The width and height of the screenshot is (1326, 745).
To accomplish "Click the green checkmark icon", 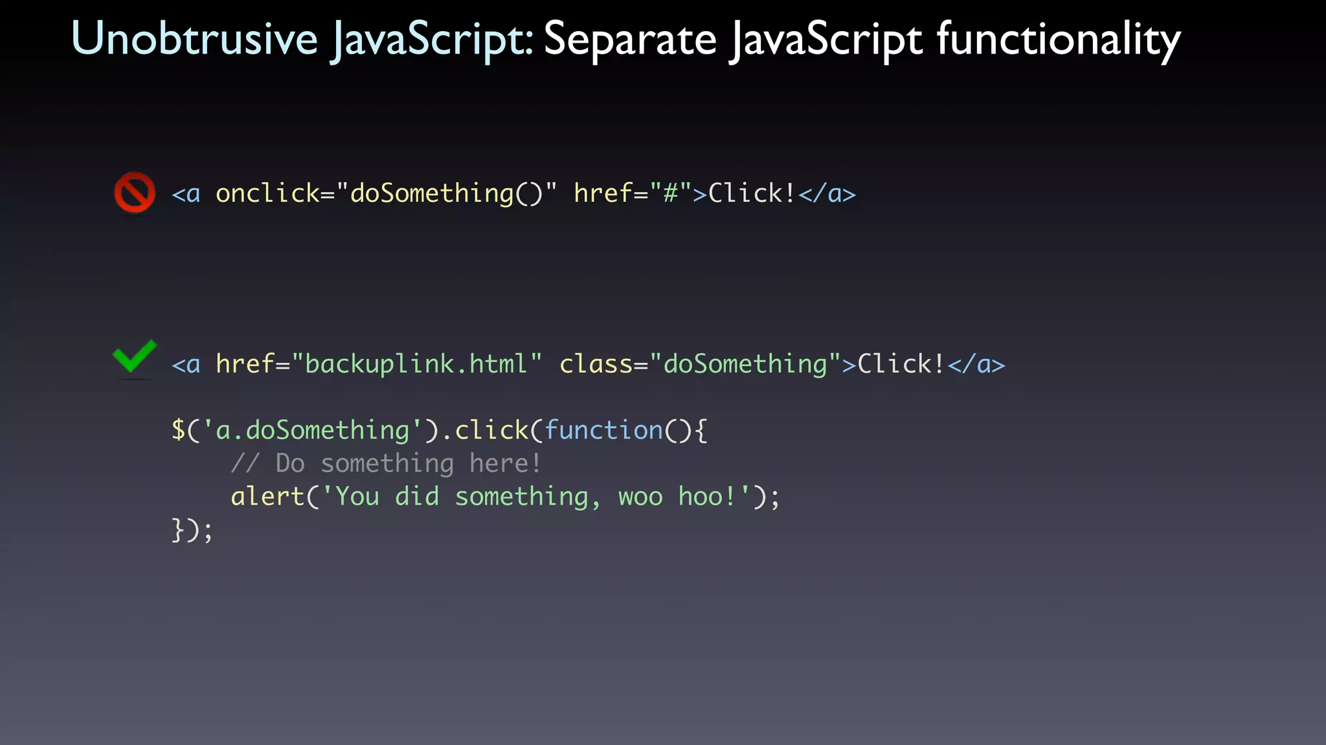I will 135,356.
